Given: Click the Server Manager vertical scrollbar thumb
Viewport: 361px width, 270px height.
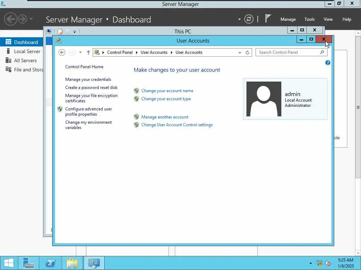Looking at the screenshot, I should (x=358, y=107).
